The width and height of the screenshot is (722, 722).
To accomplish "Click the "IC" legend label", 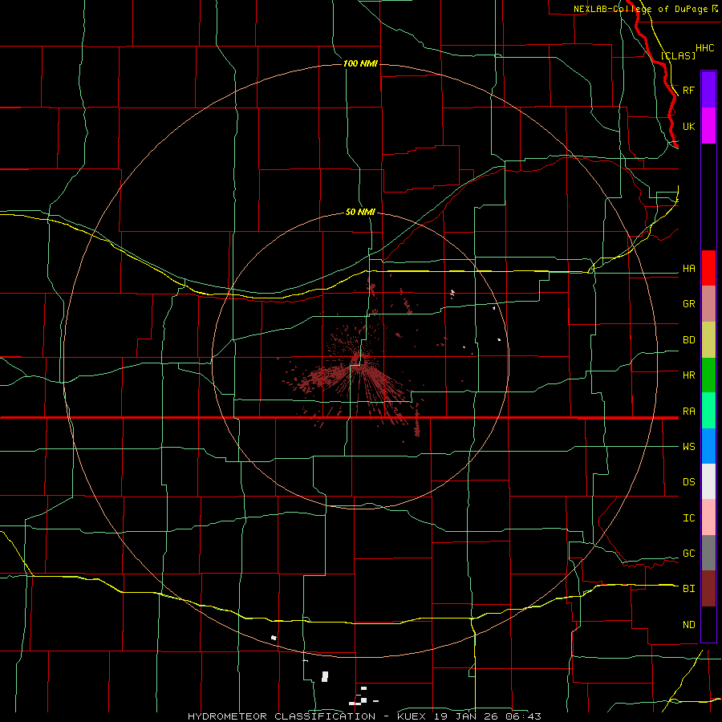I will [688, 518].
